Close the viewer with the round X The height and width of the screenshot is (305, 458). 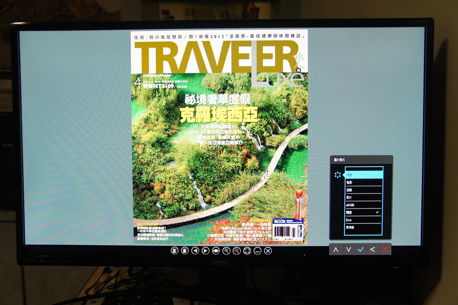click(268, 251)
